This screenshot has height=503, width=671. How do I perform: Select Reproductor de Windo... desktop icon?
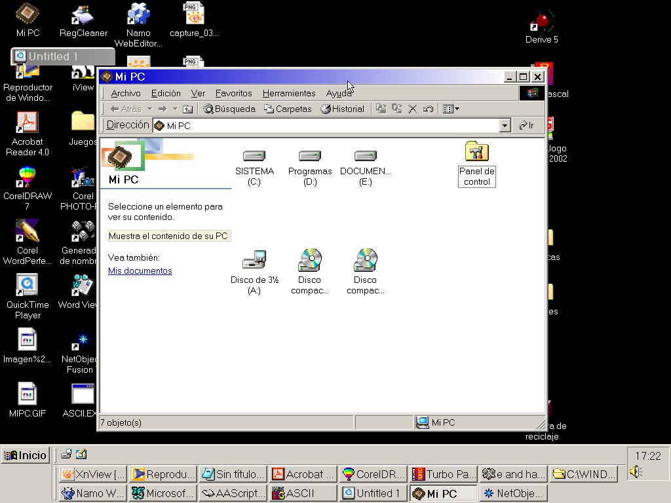[x=28, y=84]
